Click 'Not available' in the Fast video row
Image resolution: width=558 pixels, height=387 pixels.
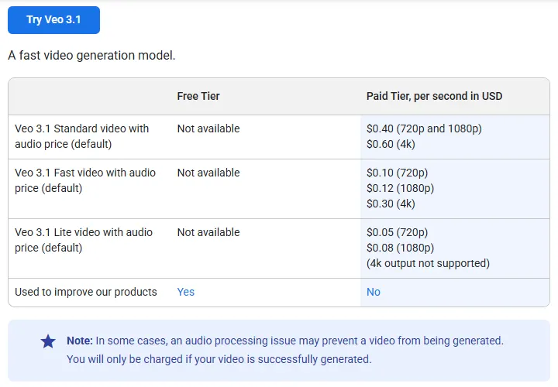point(208,173)
